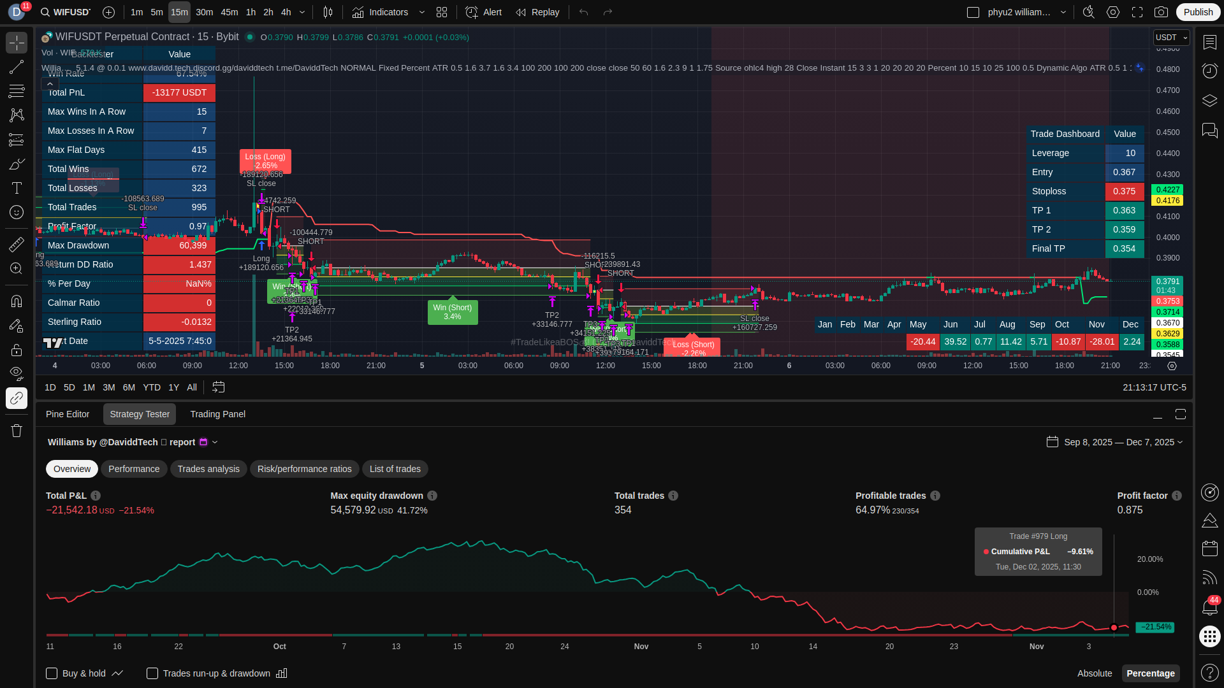Click the Magnet mode icon
The height and width of the screenshot is (688, 1224).
[17, 301]
